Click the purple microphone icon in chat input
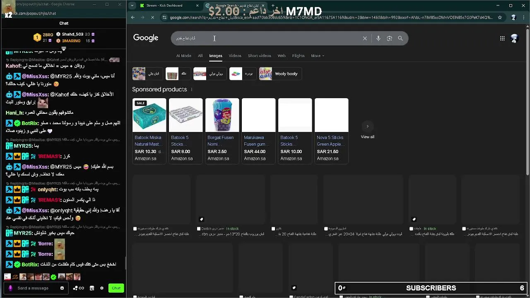Screen dimensions: 530x298 (10, 288)
